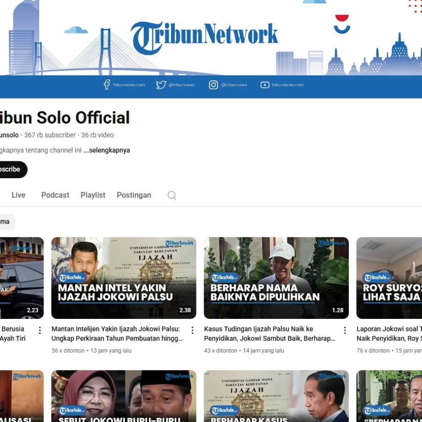
Task: Open the 2.23 duration car video thumbnail
Action: tap(22, 278)
